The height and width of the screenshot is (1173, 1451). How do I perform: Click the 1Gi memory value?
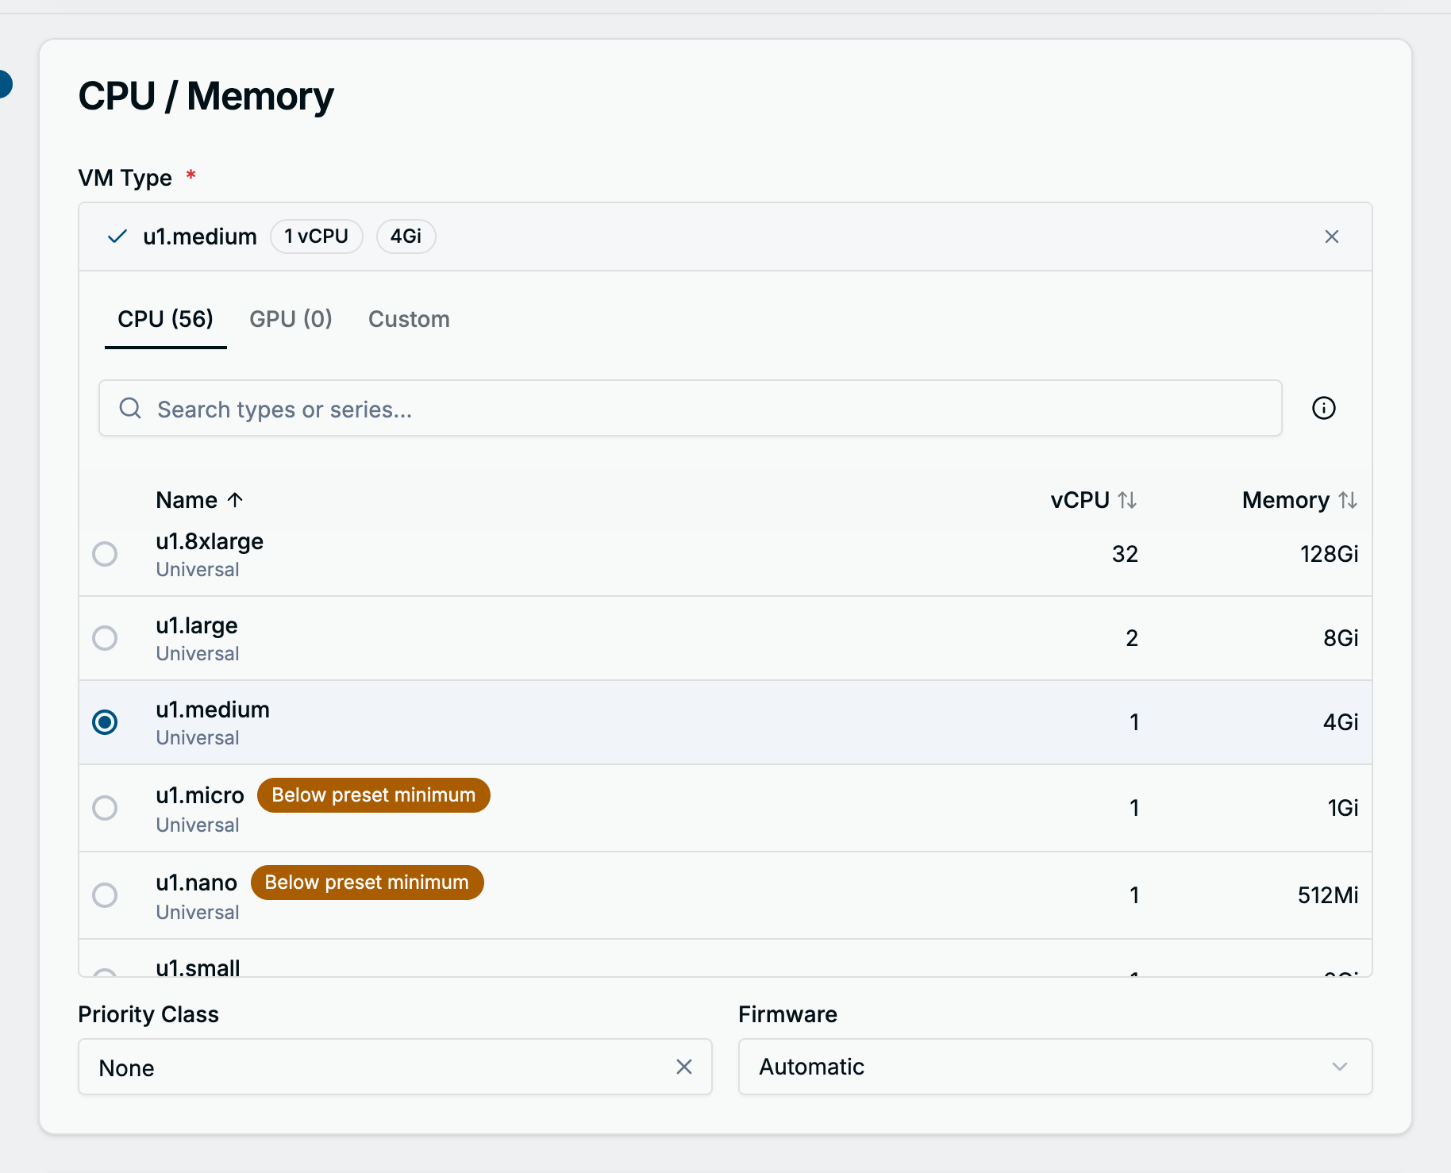tap(1343, 808)
